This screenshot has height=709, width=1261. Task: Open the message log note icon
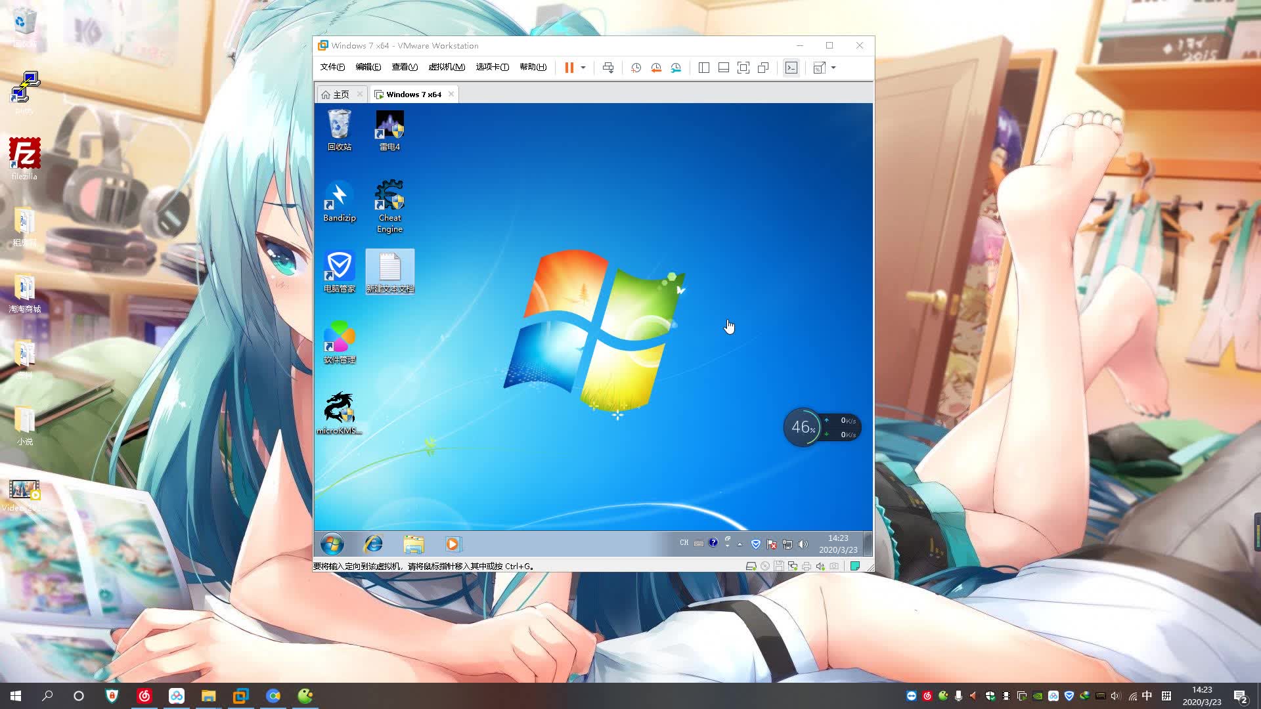855,566
